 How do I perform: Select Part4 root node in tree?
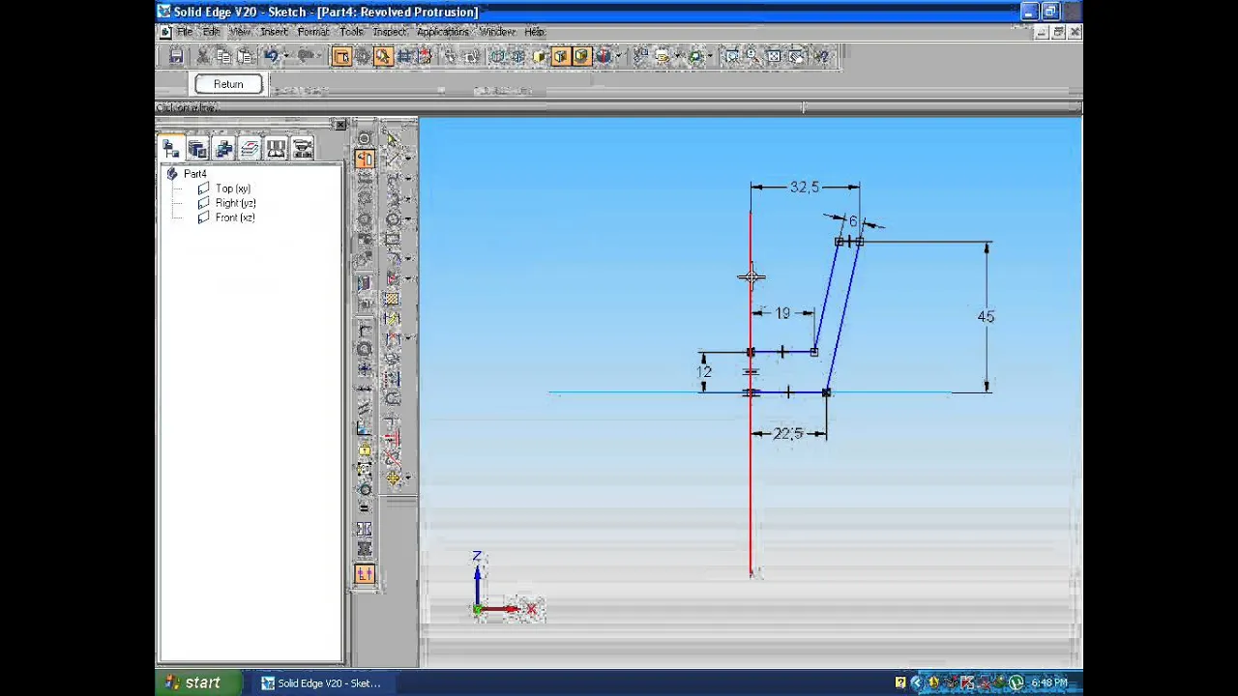tap(195, 174)
